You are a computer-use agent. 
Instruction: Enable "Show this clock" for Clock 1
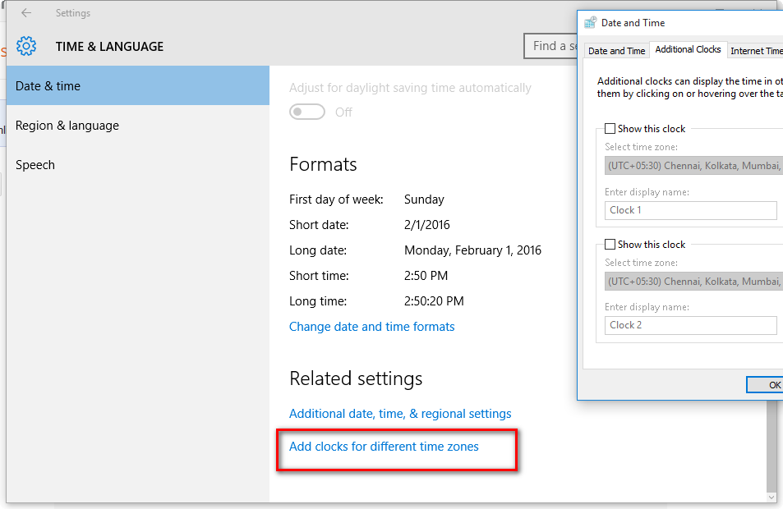point(610,129)
